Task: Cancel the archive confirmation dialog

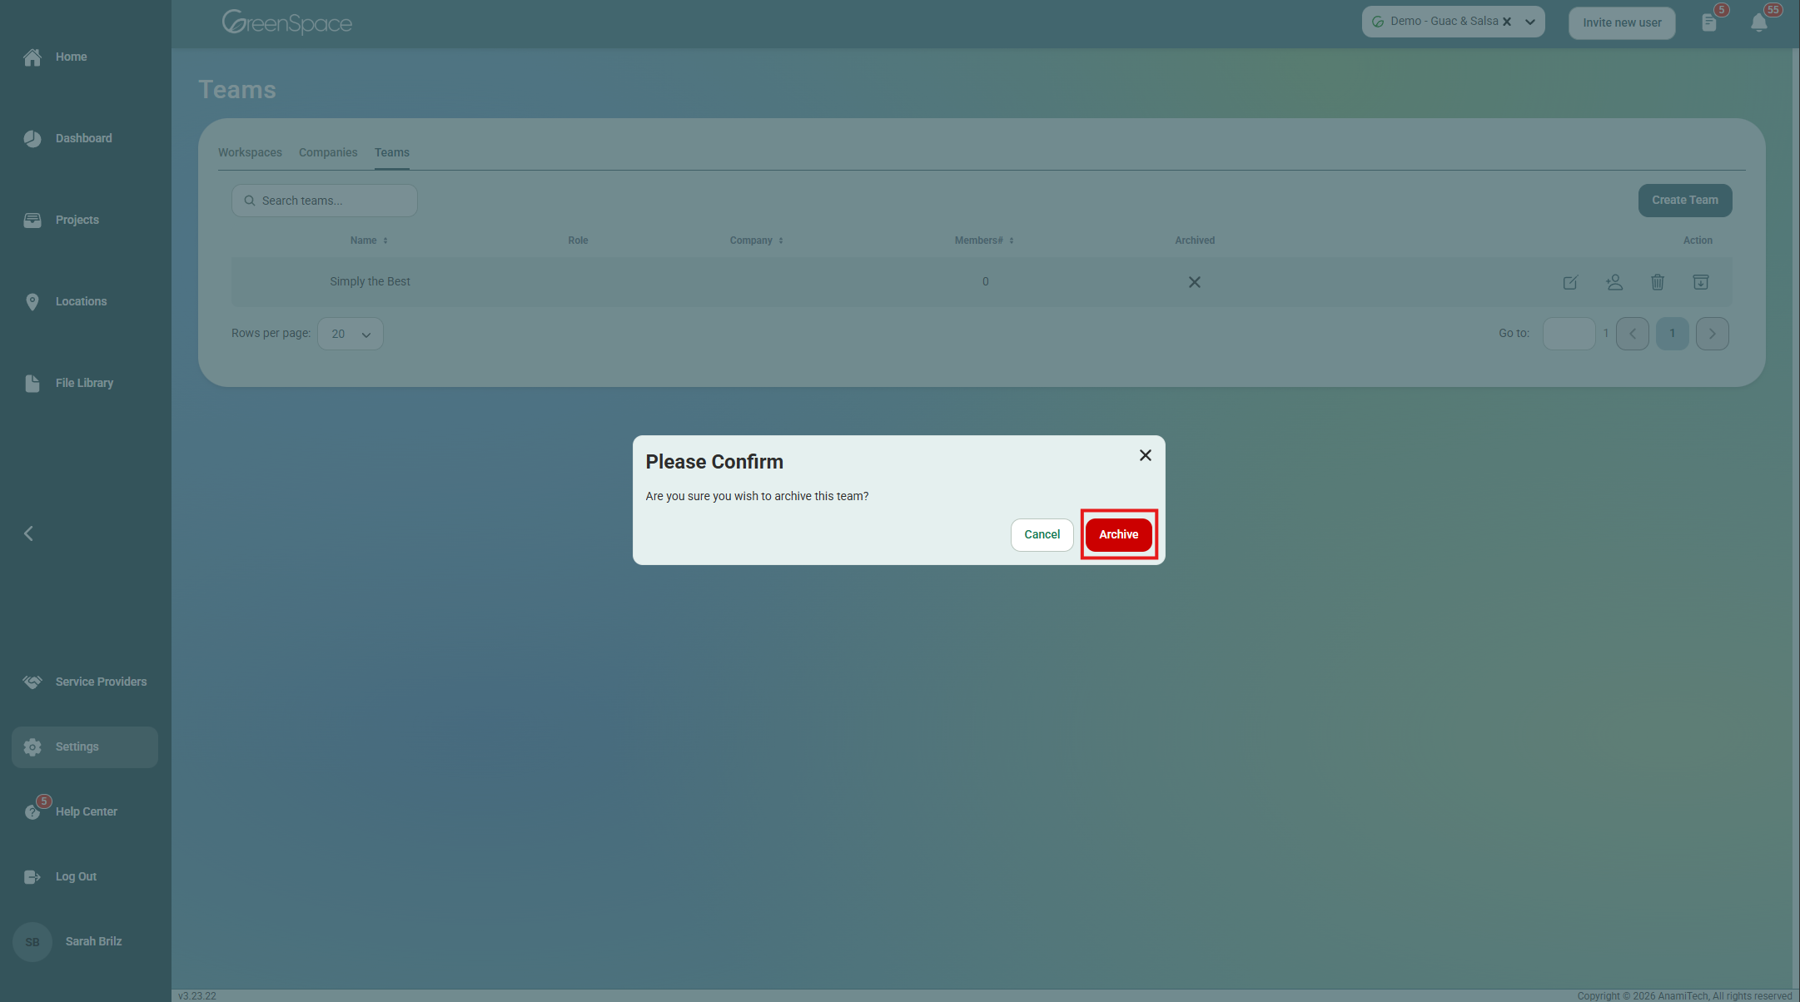Action: pos(1042,534)
